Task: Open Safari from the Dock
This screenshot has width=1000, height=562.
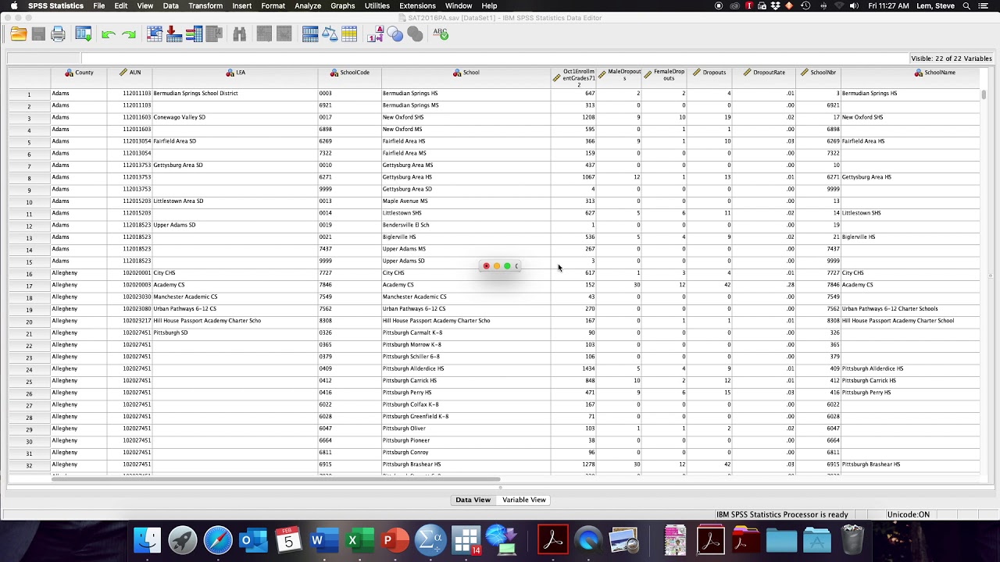Action: pos(218,540)
